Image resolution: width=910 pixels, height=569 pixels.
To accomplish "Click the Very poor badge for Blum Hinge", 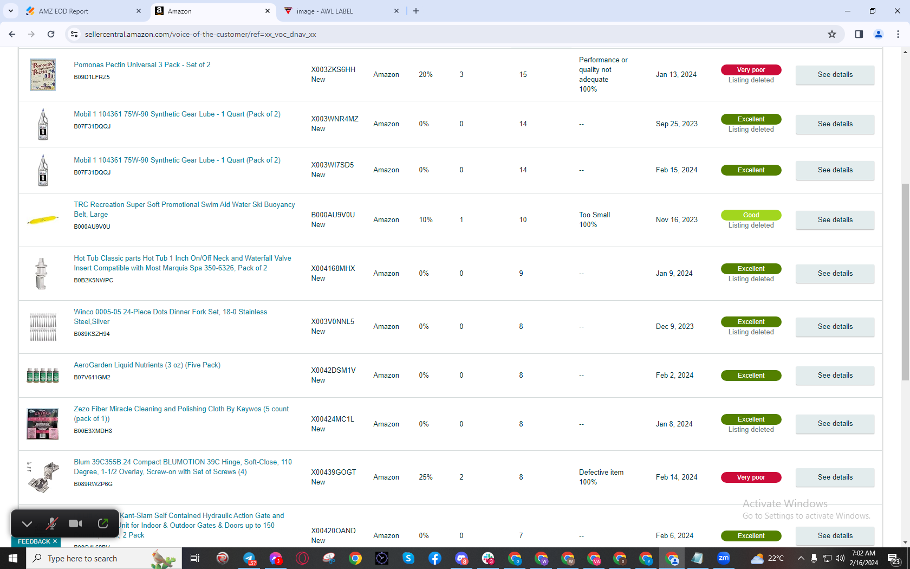I will (751, 477).
